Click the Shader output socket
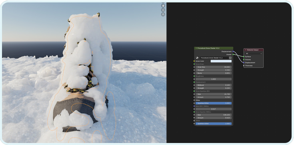This screenshot has height=145, width=294. pos(233,54)
